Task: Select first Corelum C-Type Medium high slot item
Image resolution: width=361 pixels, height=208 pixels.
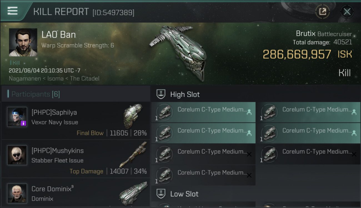Action: coord(203,112)
